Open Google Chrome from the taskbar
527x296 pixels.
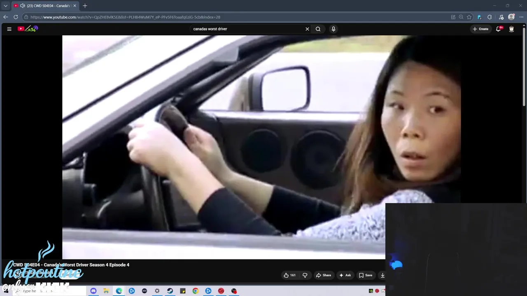click(x=195, y=291)
